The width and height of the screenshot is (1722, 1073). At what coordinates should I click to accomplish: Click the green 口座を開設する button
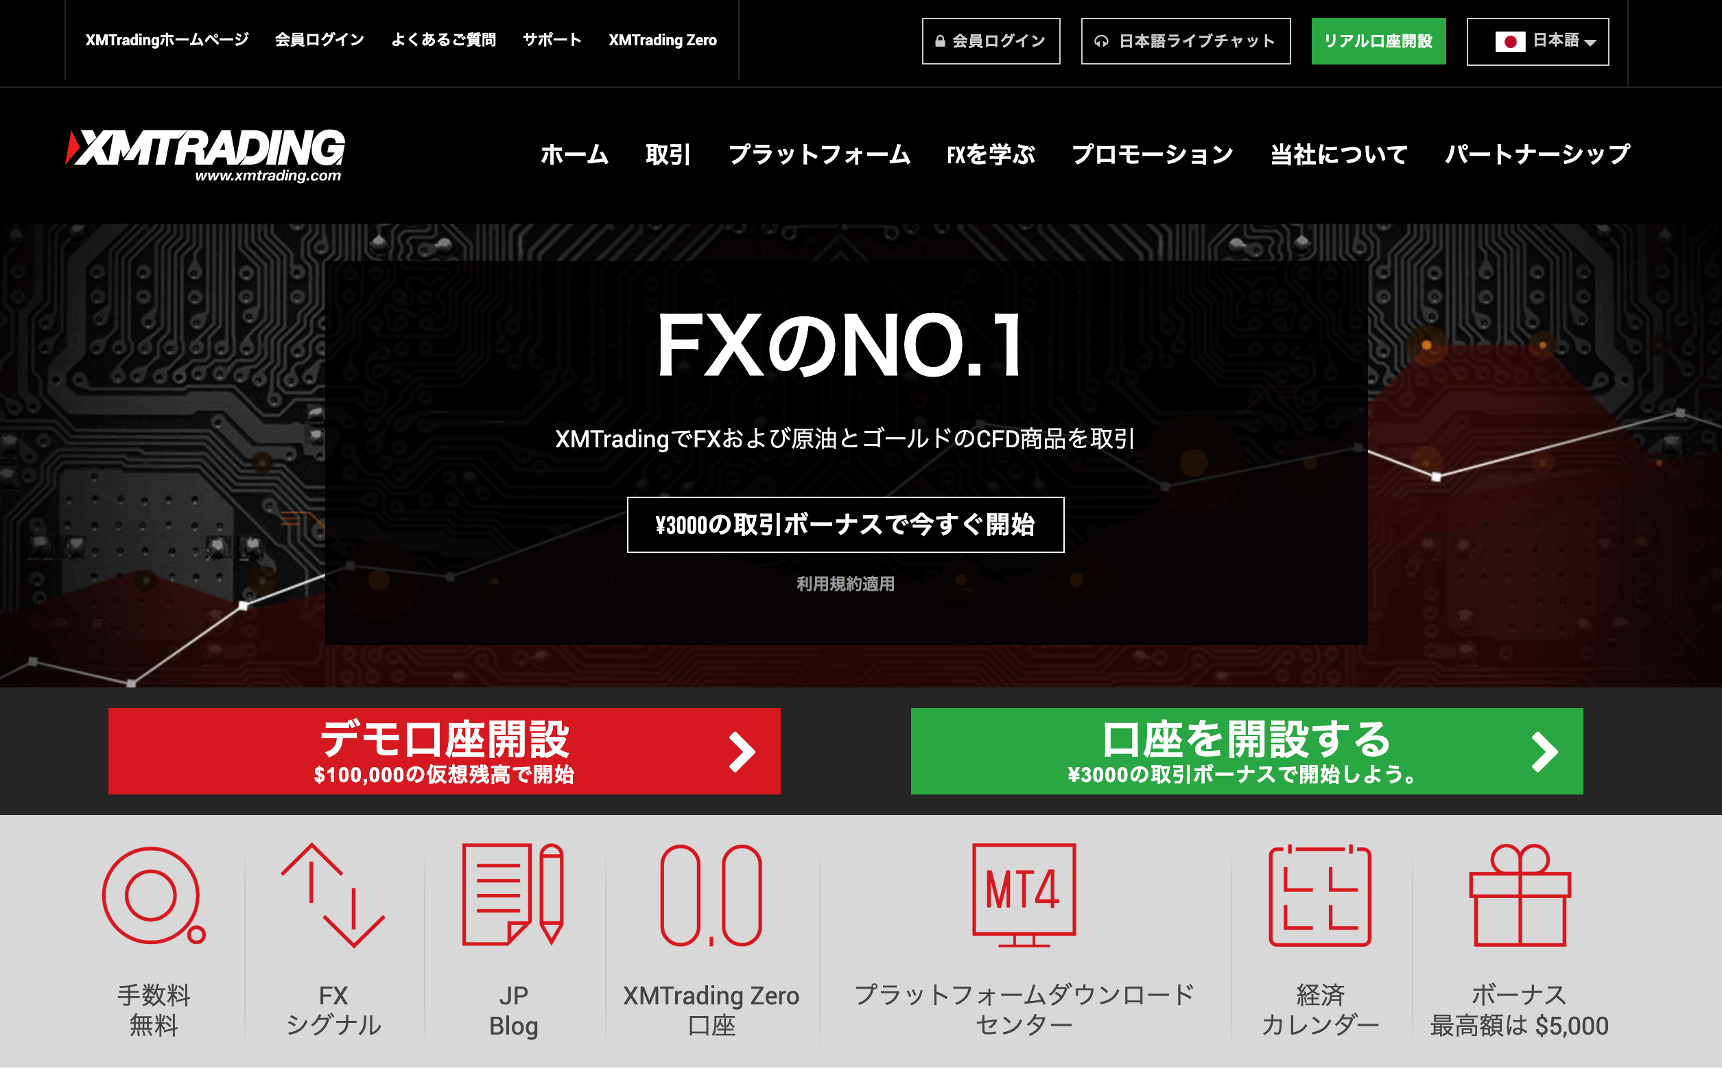click(1247, 751)
